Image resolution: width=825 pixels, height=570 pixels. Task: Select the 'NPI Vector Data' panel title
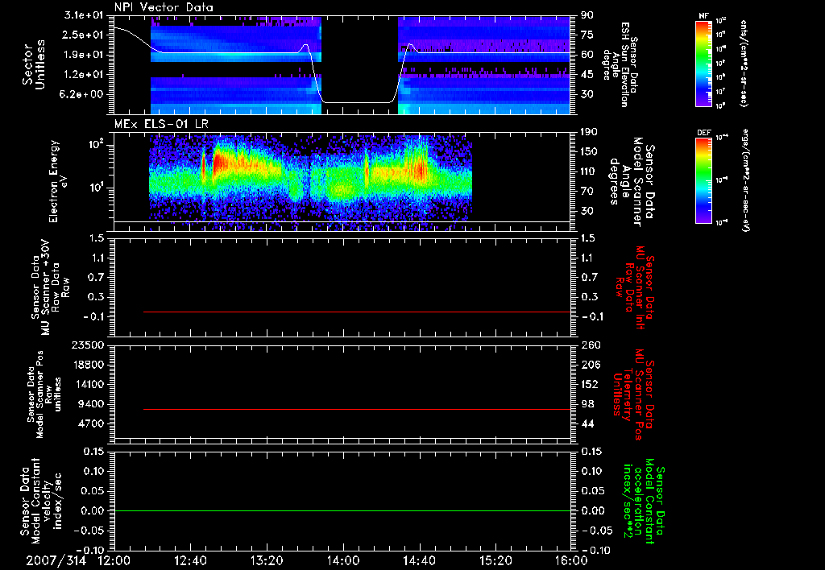pos(164,7)
